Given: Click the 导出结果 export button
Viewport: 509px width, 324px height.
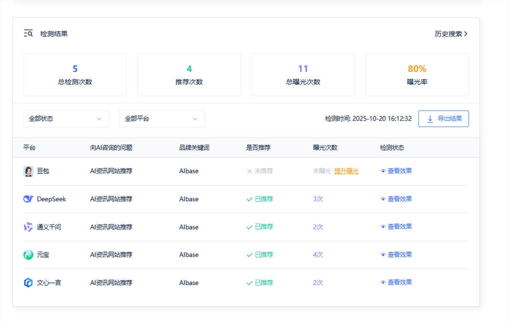Looking at the screenshot, I should pos(443,119).
